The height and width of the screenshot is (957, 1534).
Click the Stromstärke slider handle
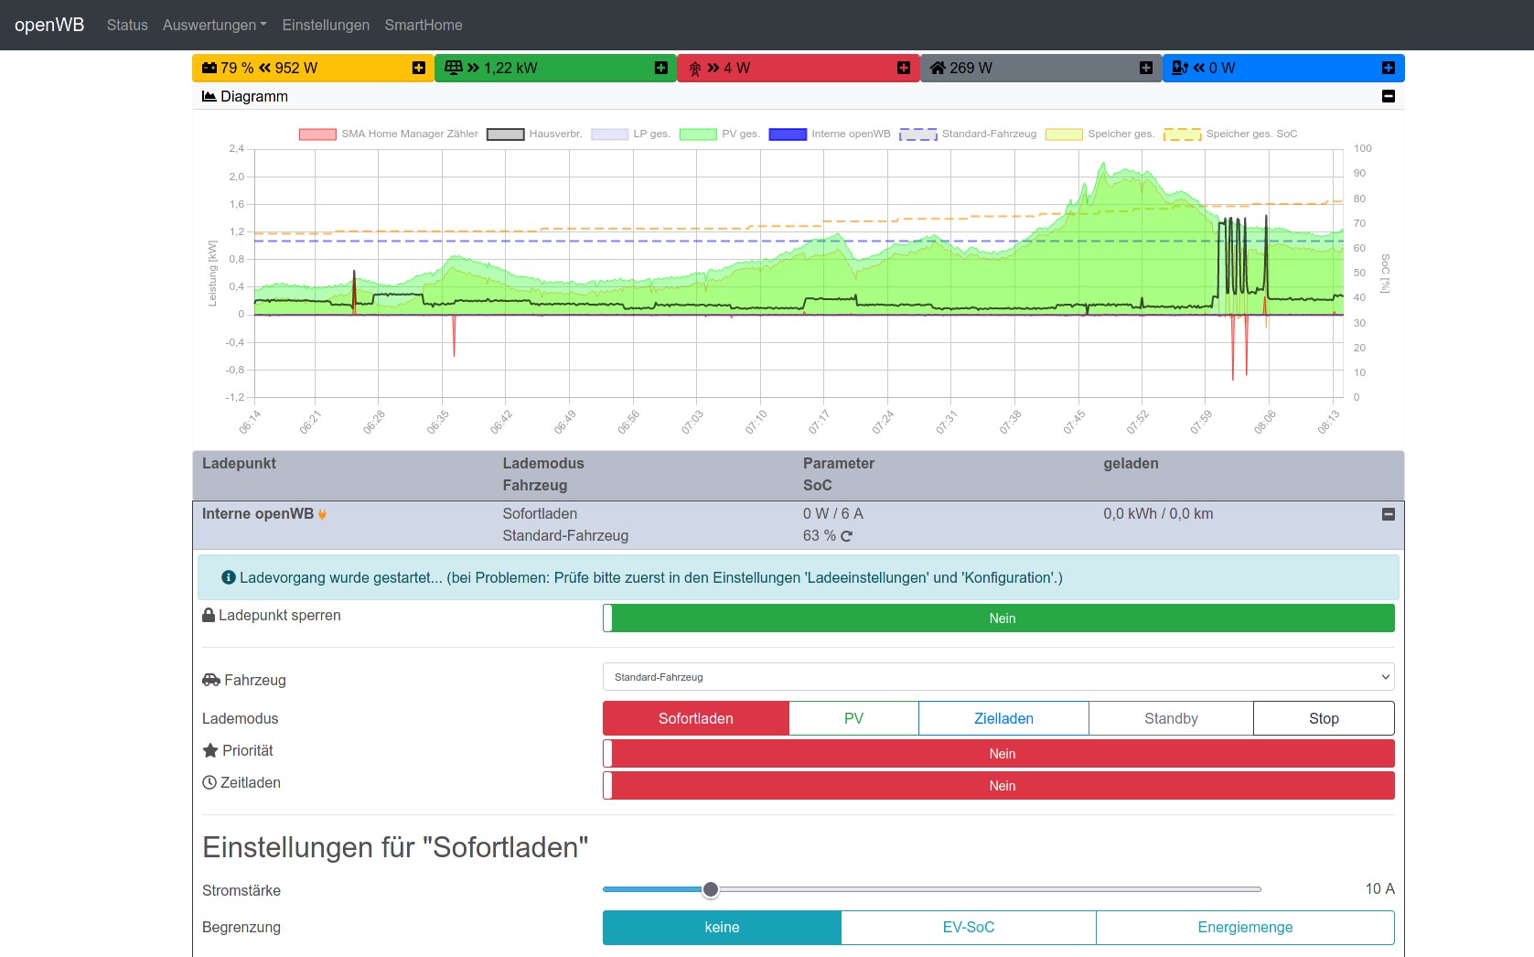pos(711,889)
